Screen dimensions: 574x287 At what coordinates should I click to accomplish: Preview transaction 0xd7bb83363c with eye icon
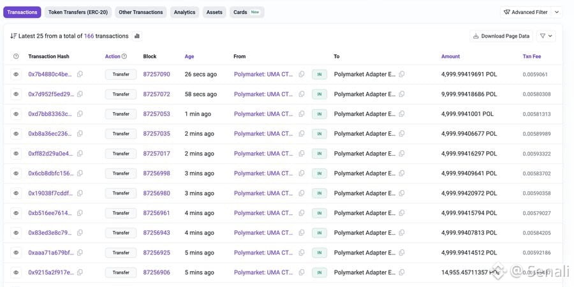click(x=16, y=114)
